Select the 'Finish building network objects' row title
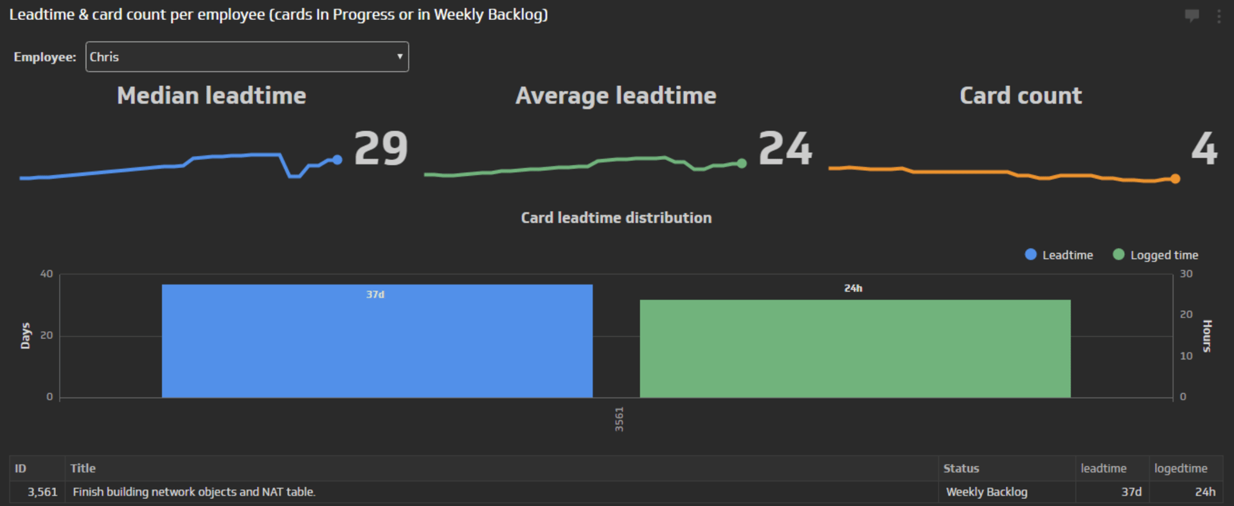The image size is (1234, 506). [193, 492]
